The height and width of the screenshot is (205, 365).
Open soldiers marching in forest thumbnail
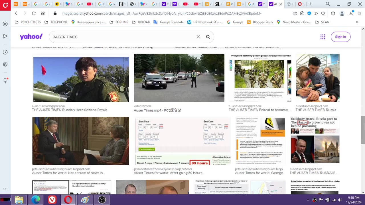click(261, 78)
